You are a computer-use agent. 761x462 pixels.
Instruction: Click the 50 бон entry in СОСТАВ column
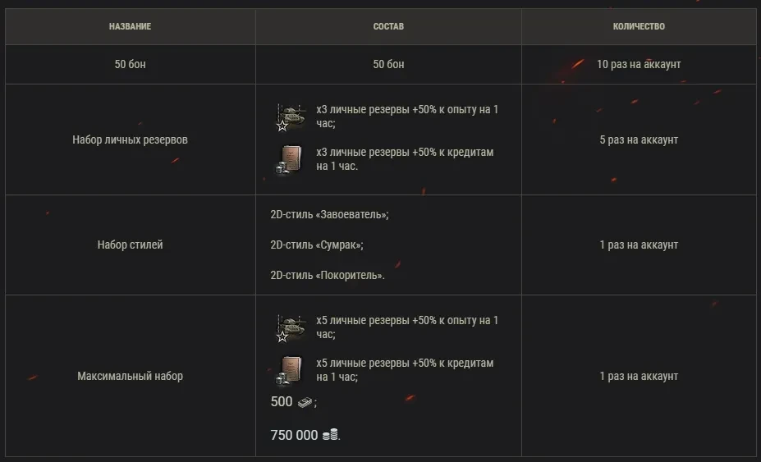388,64
